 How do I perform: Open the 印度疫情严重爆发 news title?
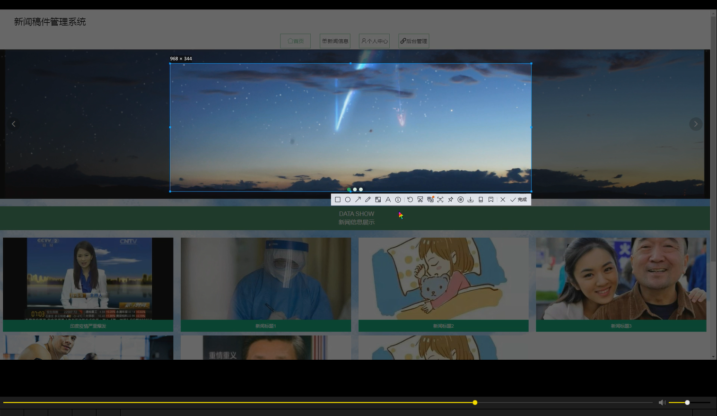pos(88,326)
